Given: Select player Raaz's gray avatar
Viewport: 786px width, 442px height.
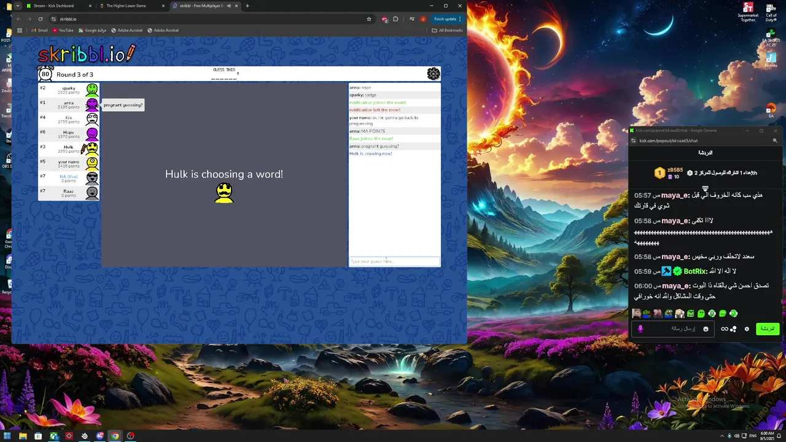Looking at the screenshot, I should (91, 192).
